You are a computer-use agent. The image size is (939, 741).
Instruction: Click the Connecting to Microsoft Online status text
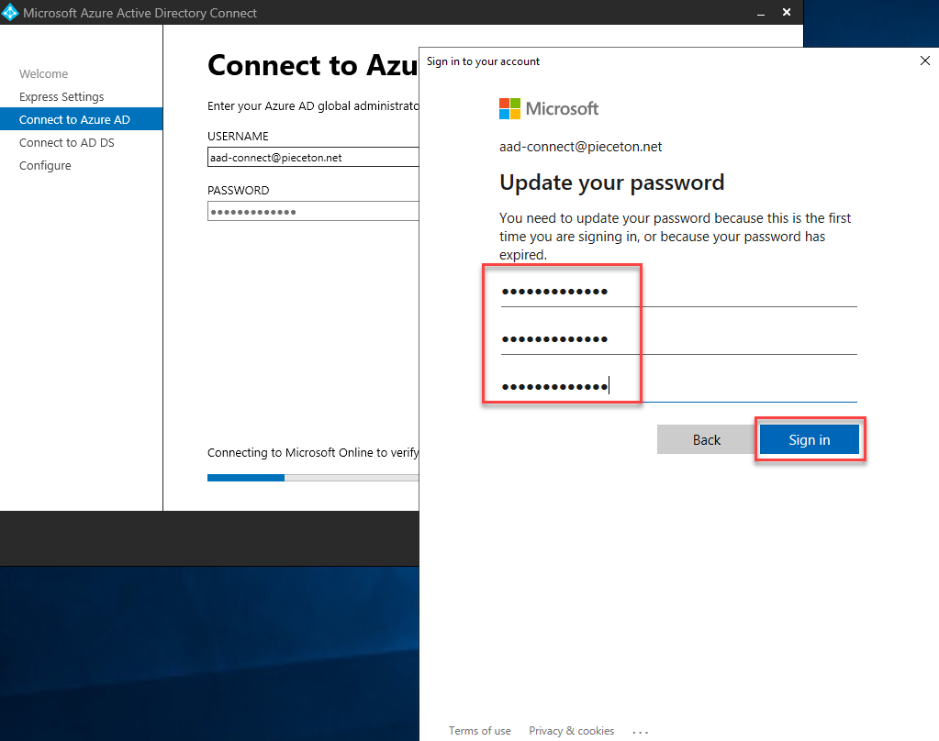(313, 452)
